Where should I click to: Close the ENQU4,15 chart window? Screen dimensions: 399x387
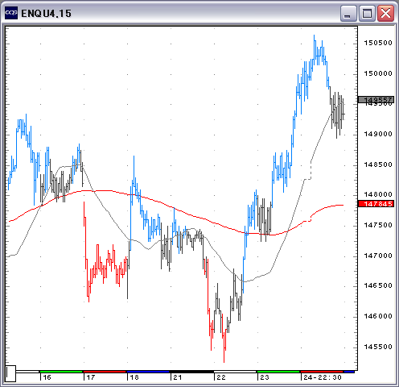click(x=385, y=13)
